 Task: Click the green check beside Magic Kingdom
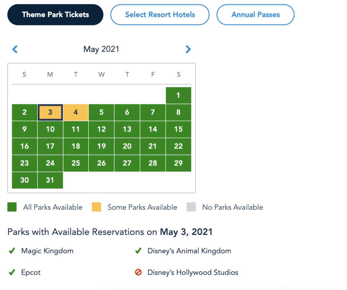click(x=12, y=251)
